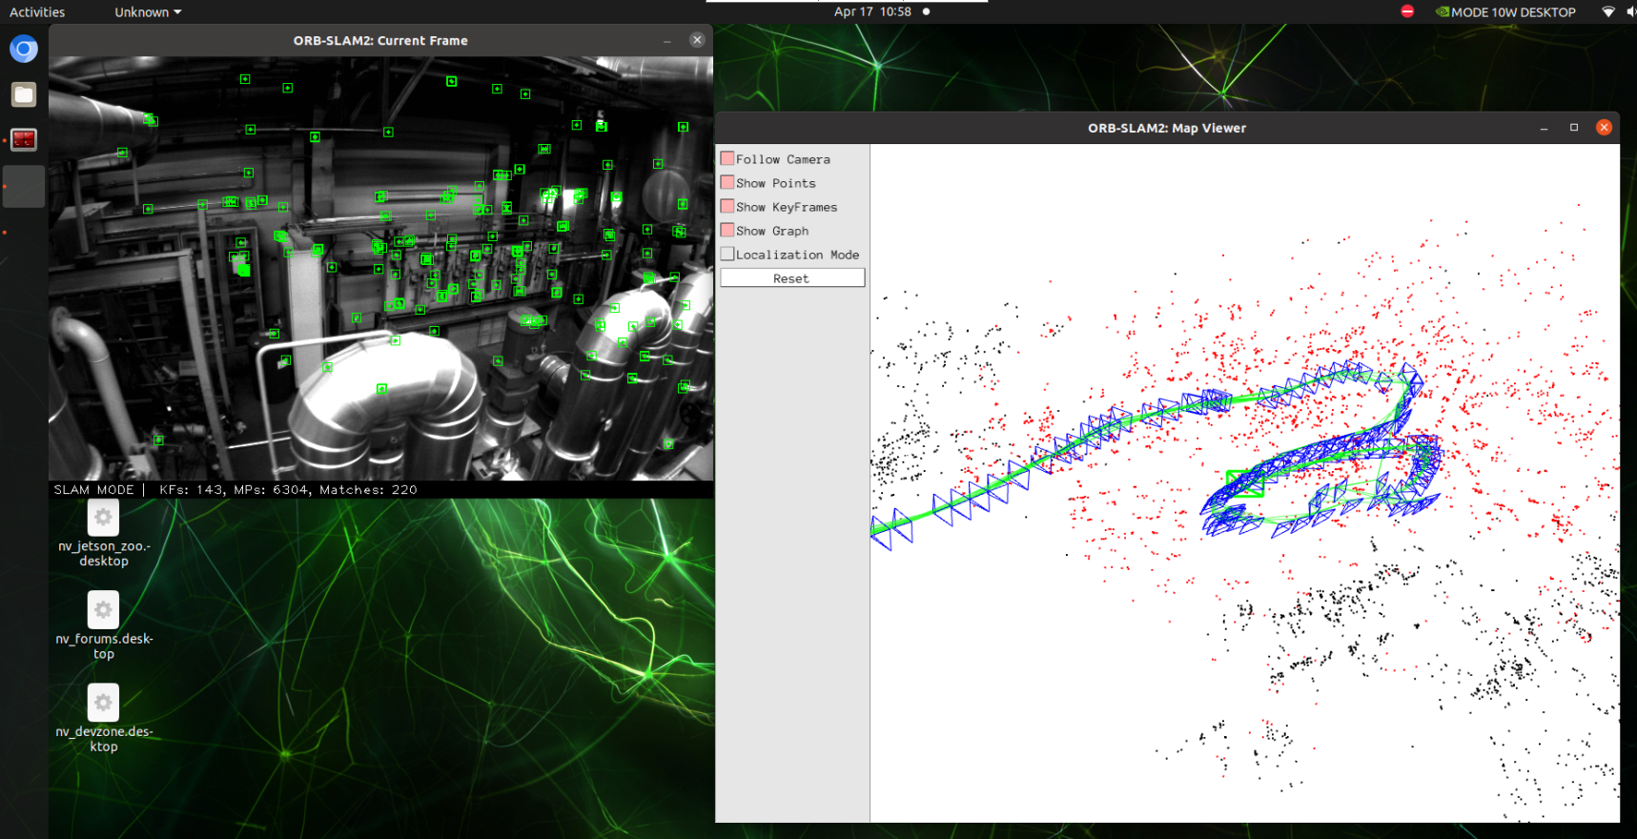The width and height of the screenshot is (1637, 839).
Task: Toggle the Follow Camera checkbox
Action: [x=727, y=158]
